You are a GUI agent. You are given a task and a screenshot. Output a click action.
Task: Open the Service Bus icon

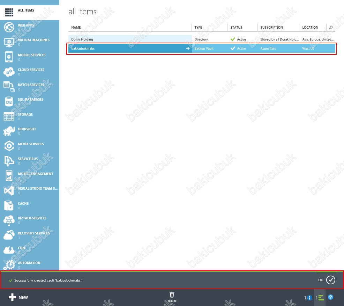9,161
